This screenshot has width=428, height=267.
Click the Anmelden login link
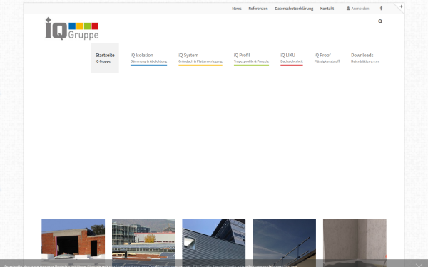point(358,9)
